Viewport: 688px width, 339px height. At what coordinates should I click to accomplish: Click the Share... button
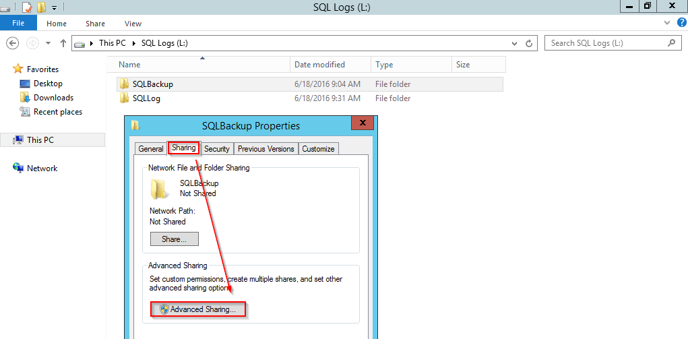(175, 239)
